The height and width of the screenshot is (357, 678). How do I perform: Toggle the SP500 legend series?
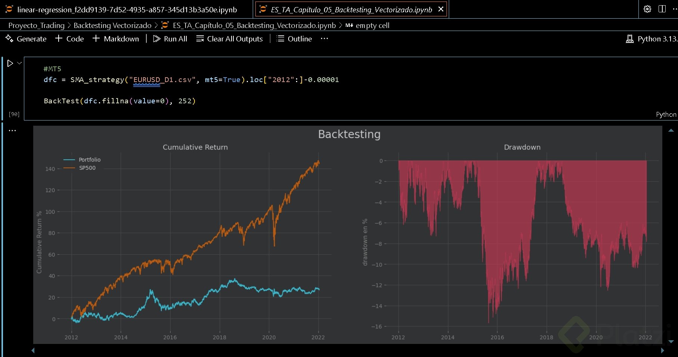(x=87, y=168)
